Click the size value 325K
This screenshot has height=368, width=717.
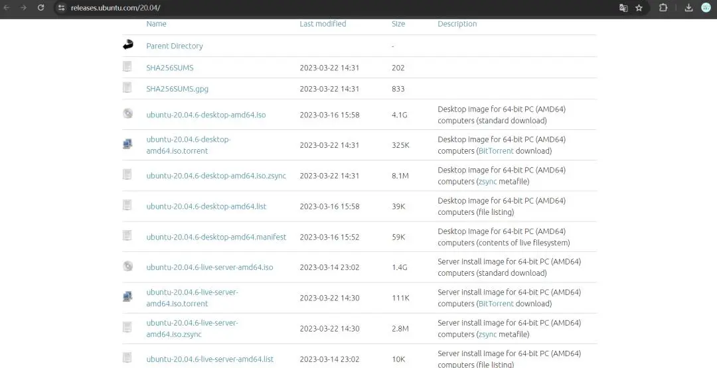coord(400,145)
